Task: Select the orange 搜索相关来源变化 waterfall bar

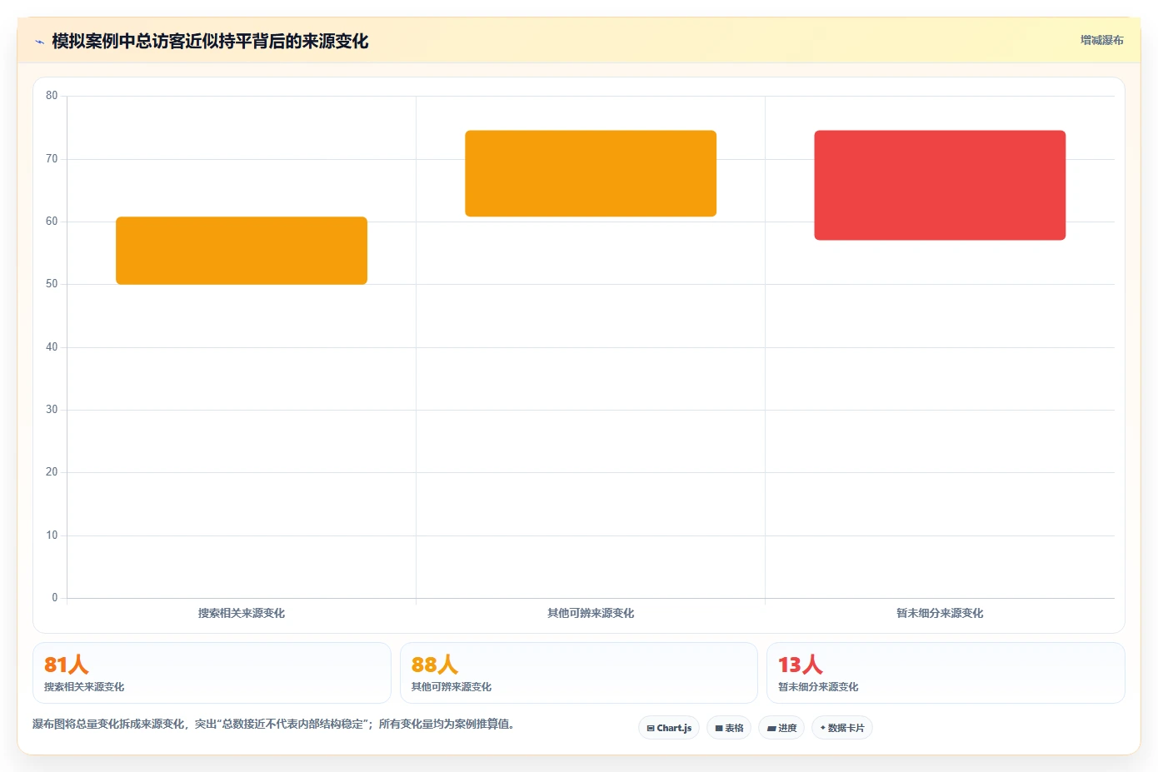Action: [x=242, y=251]
